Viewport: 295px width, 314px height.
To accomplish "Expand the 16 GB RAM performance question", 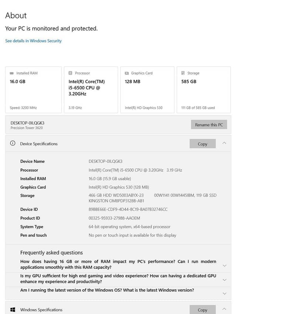I will [x=224, y=266].
